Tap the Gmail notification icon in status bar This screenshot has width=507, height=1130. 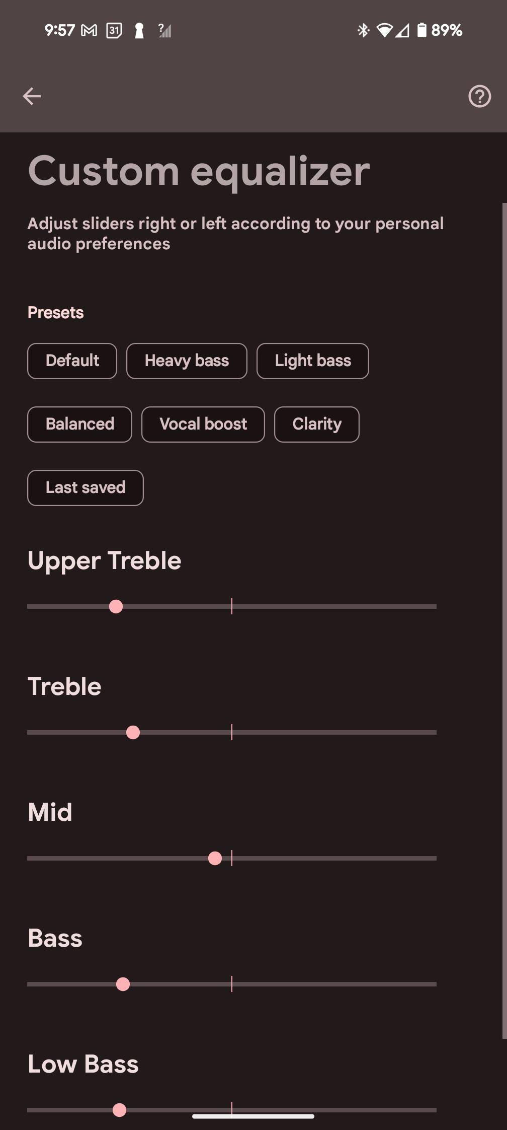tap(89, 31)
